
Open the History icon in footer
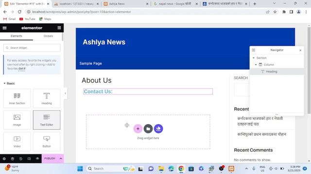click(x=21, y=159)
